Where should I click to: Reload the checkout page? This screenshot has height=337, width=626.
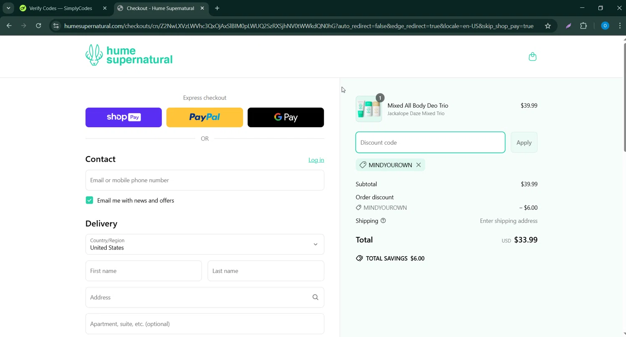[38, 26]
